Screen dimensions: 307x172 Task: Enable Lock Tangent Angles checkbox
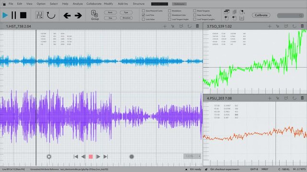(x=170, y=19)
